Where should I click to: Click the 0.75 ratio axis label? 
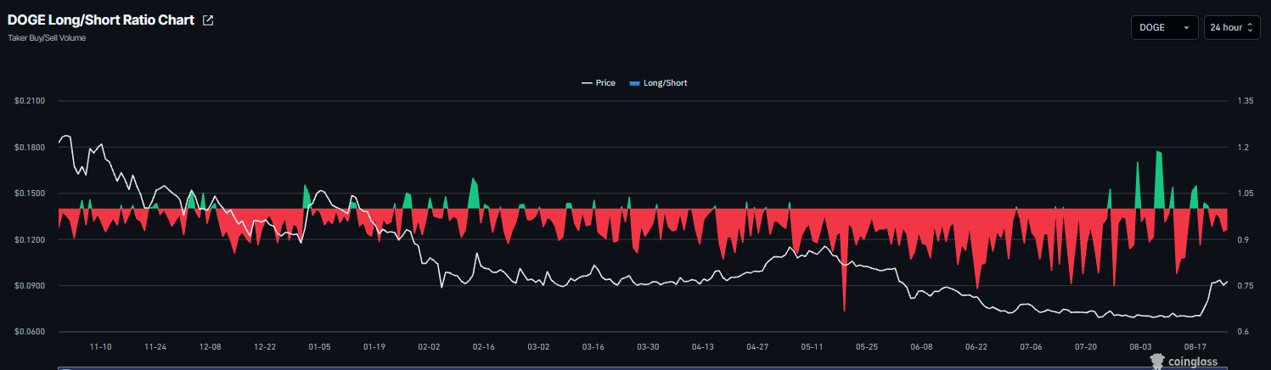click(x=1246, y=286)
